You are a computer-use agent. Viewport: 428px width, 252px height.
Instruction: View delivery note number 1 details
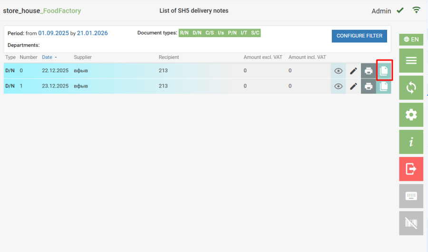[338, 86]
